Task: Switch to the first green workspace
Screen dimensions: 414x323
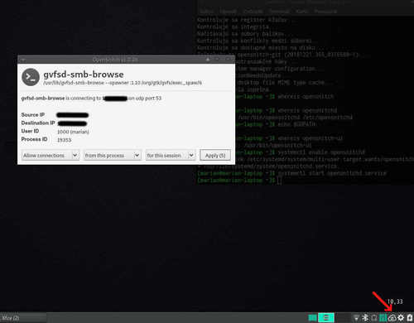Action: tap(312, 318)
